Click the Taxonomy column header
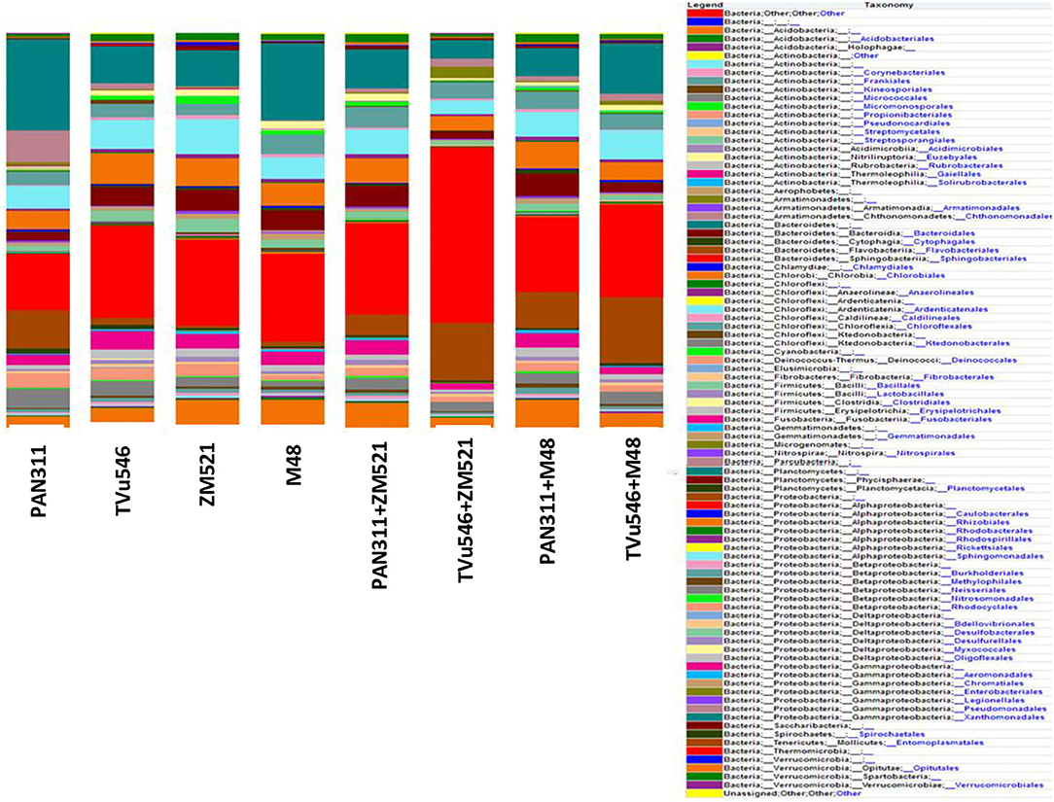 (889, 5)
